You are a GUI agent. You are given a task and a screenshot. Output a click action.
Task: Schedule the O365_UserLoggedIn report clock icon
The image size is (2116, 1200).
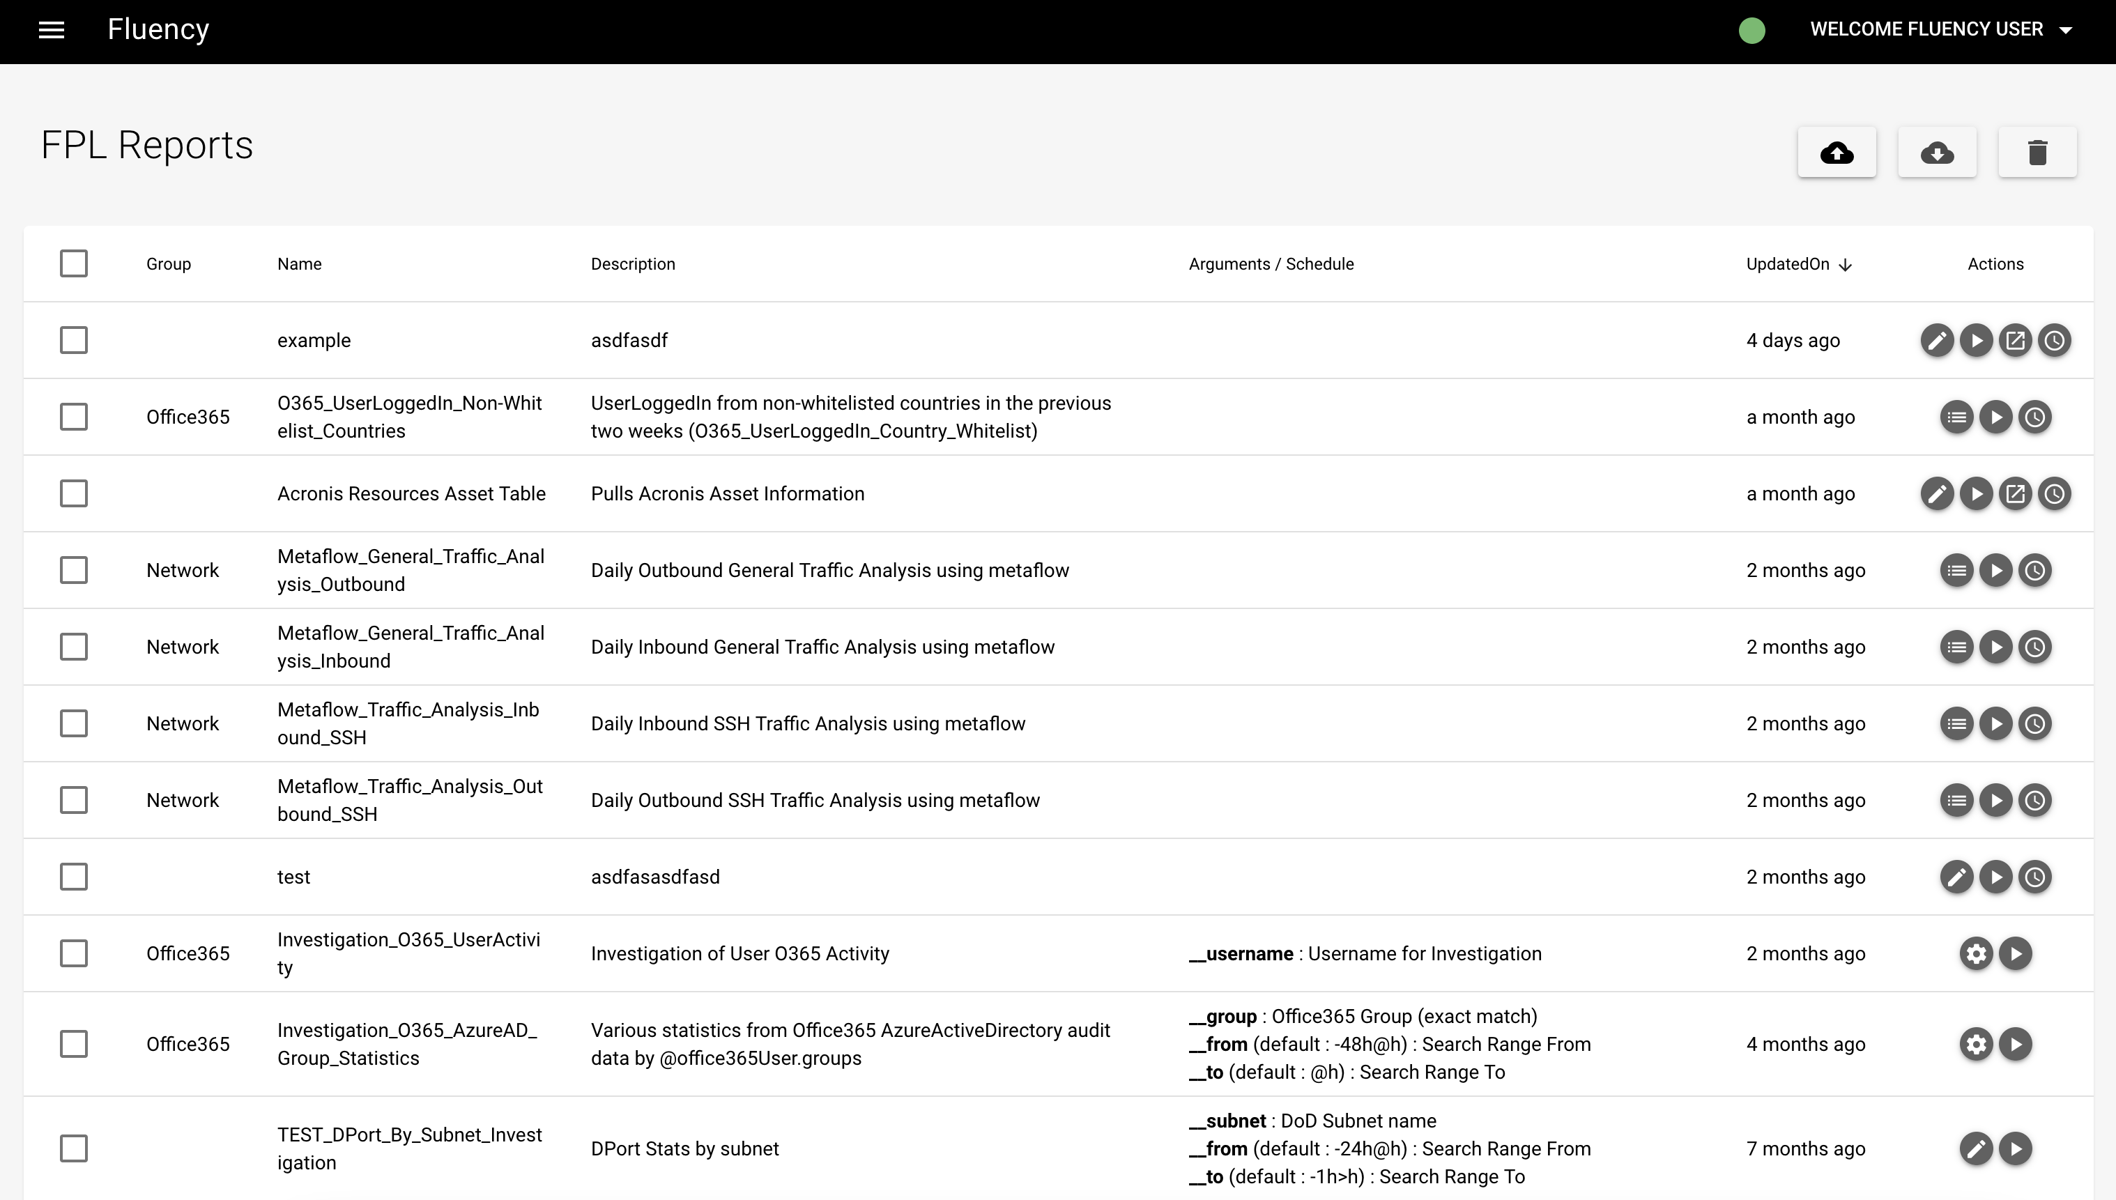click(x=2034, y=417)
